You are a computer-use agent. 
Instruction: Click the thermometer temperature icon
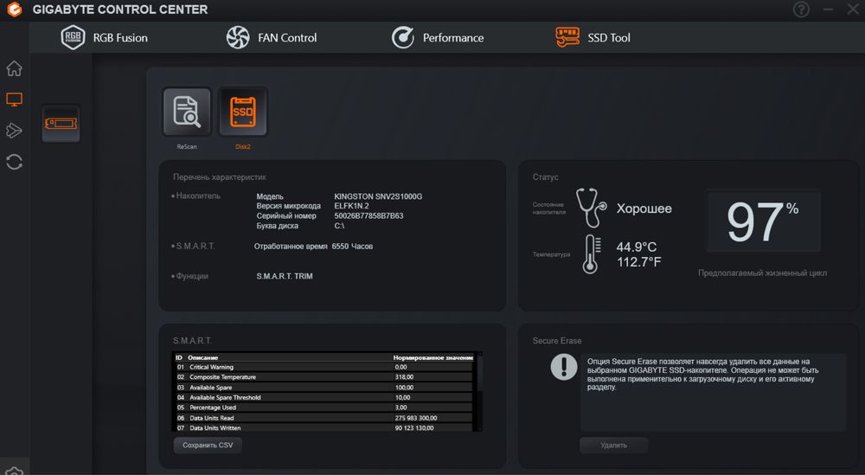592,254
